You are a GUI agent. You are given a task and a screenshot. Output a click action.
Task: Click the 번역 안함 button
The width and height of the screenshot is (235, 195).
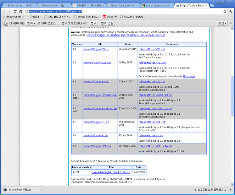coord(107,23)
